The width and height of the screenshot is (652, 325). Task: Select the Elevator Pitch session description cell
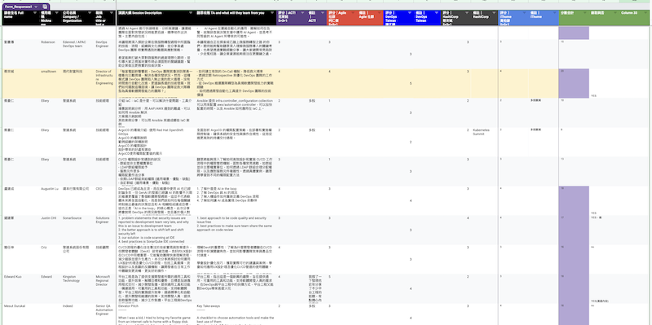point(156,314)
